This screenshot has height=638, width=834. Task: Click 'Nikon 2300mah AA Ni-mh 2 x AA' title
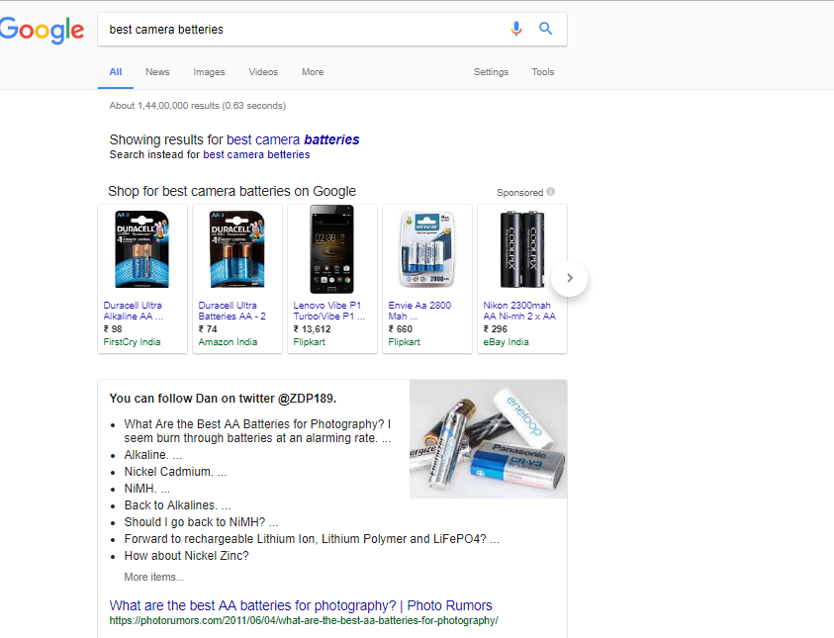[519, 311]
